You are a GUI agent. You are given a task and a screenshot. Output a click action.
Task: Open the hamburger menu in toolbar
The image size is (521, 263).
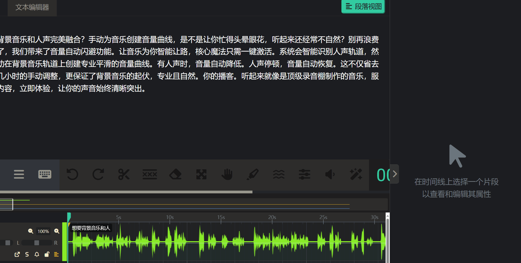click(x=19, y=174)
